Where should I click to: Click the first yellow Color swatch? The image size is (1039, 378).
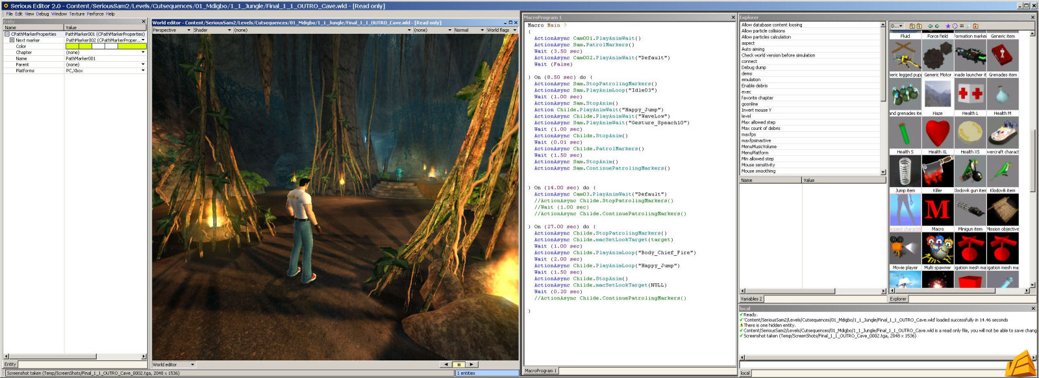72,46
